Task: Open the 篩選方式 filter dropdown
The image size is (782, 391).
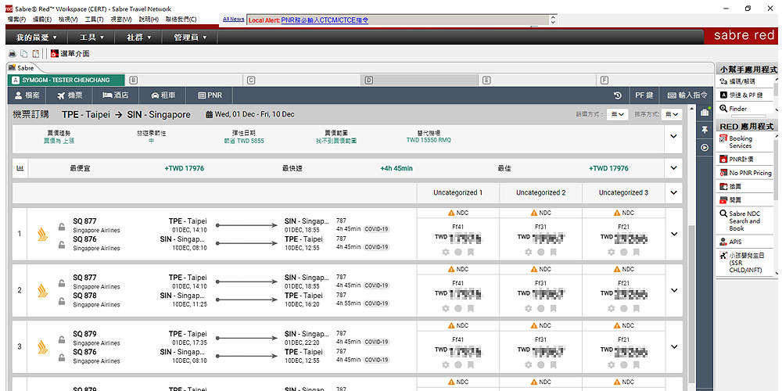Action: [617, 115]
